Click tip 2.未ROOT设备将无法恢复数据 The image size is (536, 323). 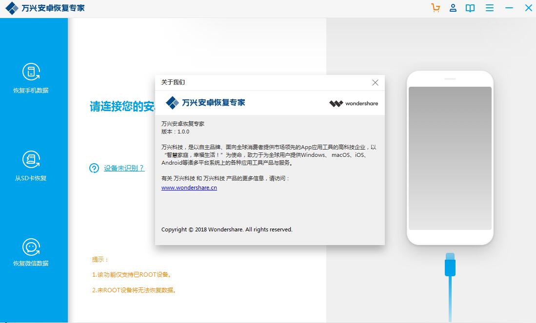pyautogui.click(x=134, y=290)
